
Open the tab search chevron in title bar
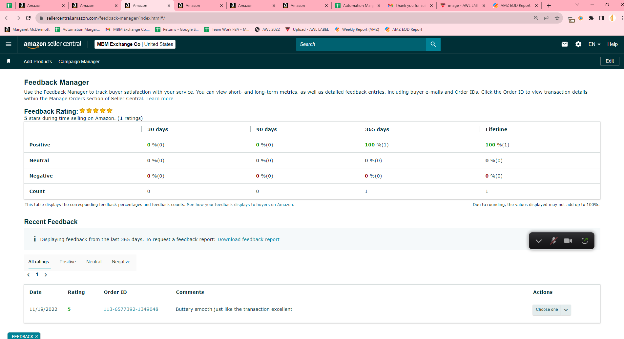pos(577,5)
